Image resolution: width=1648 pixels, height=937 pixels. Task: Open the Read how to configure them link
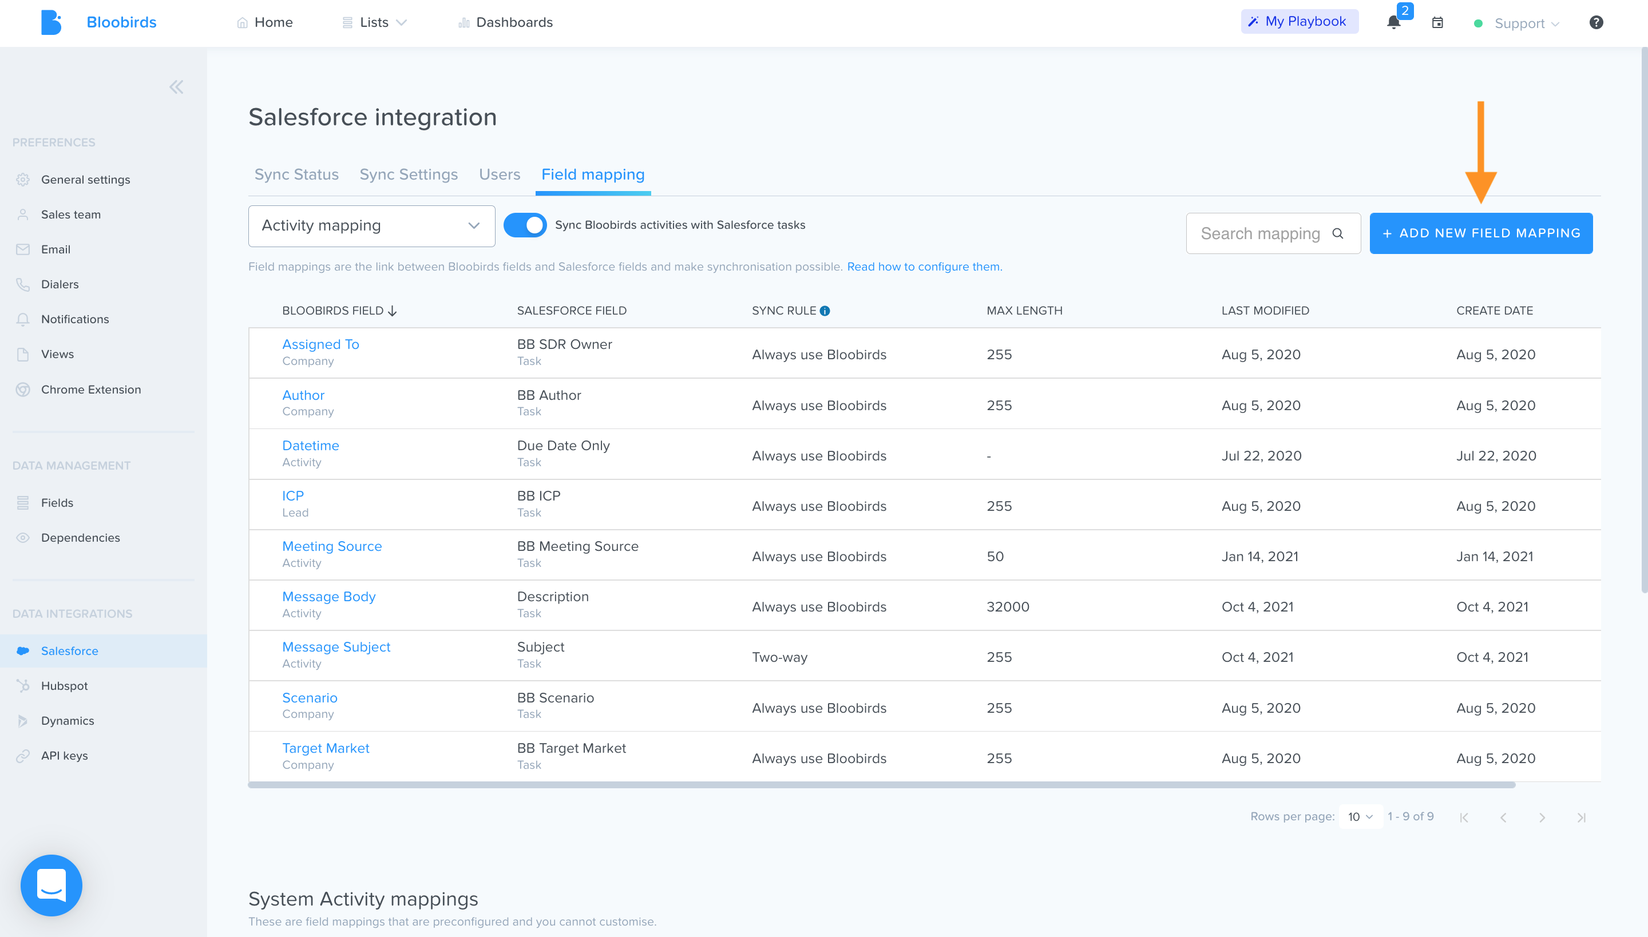pyautogui.click(x=925, y=267)
